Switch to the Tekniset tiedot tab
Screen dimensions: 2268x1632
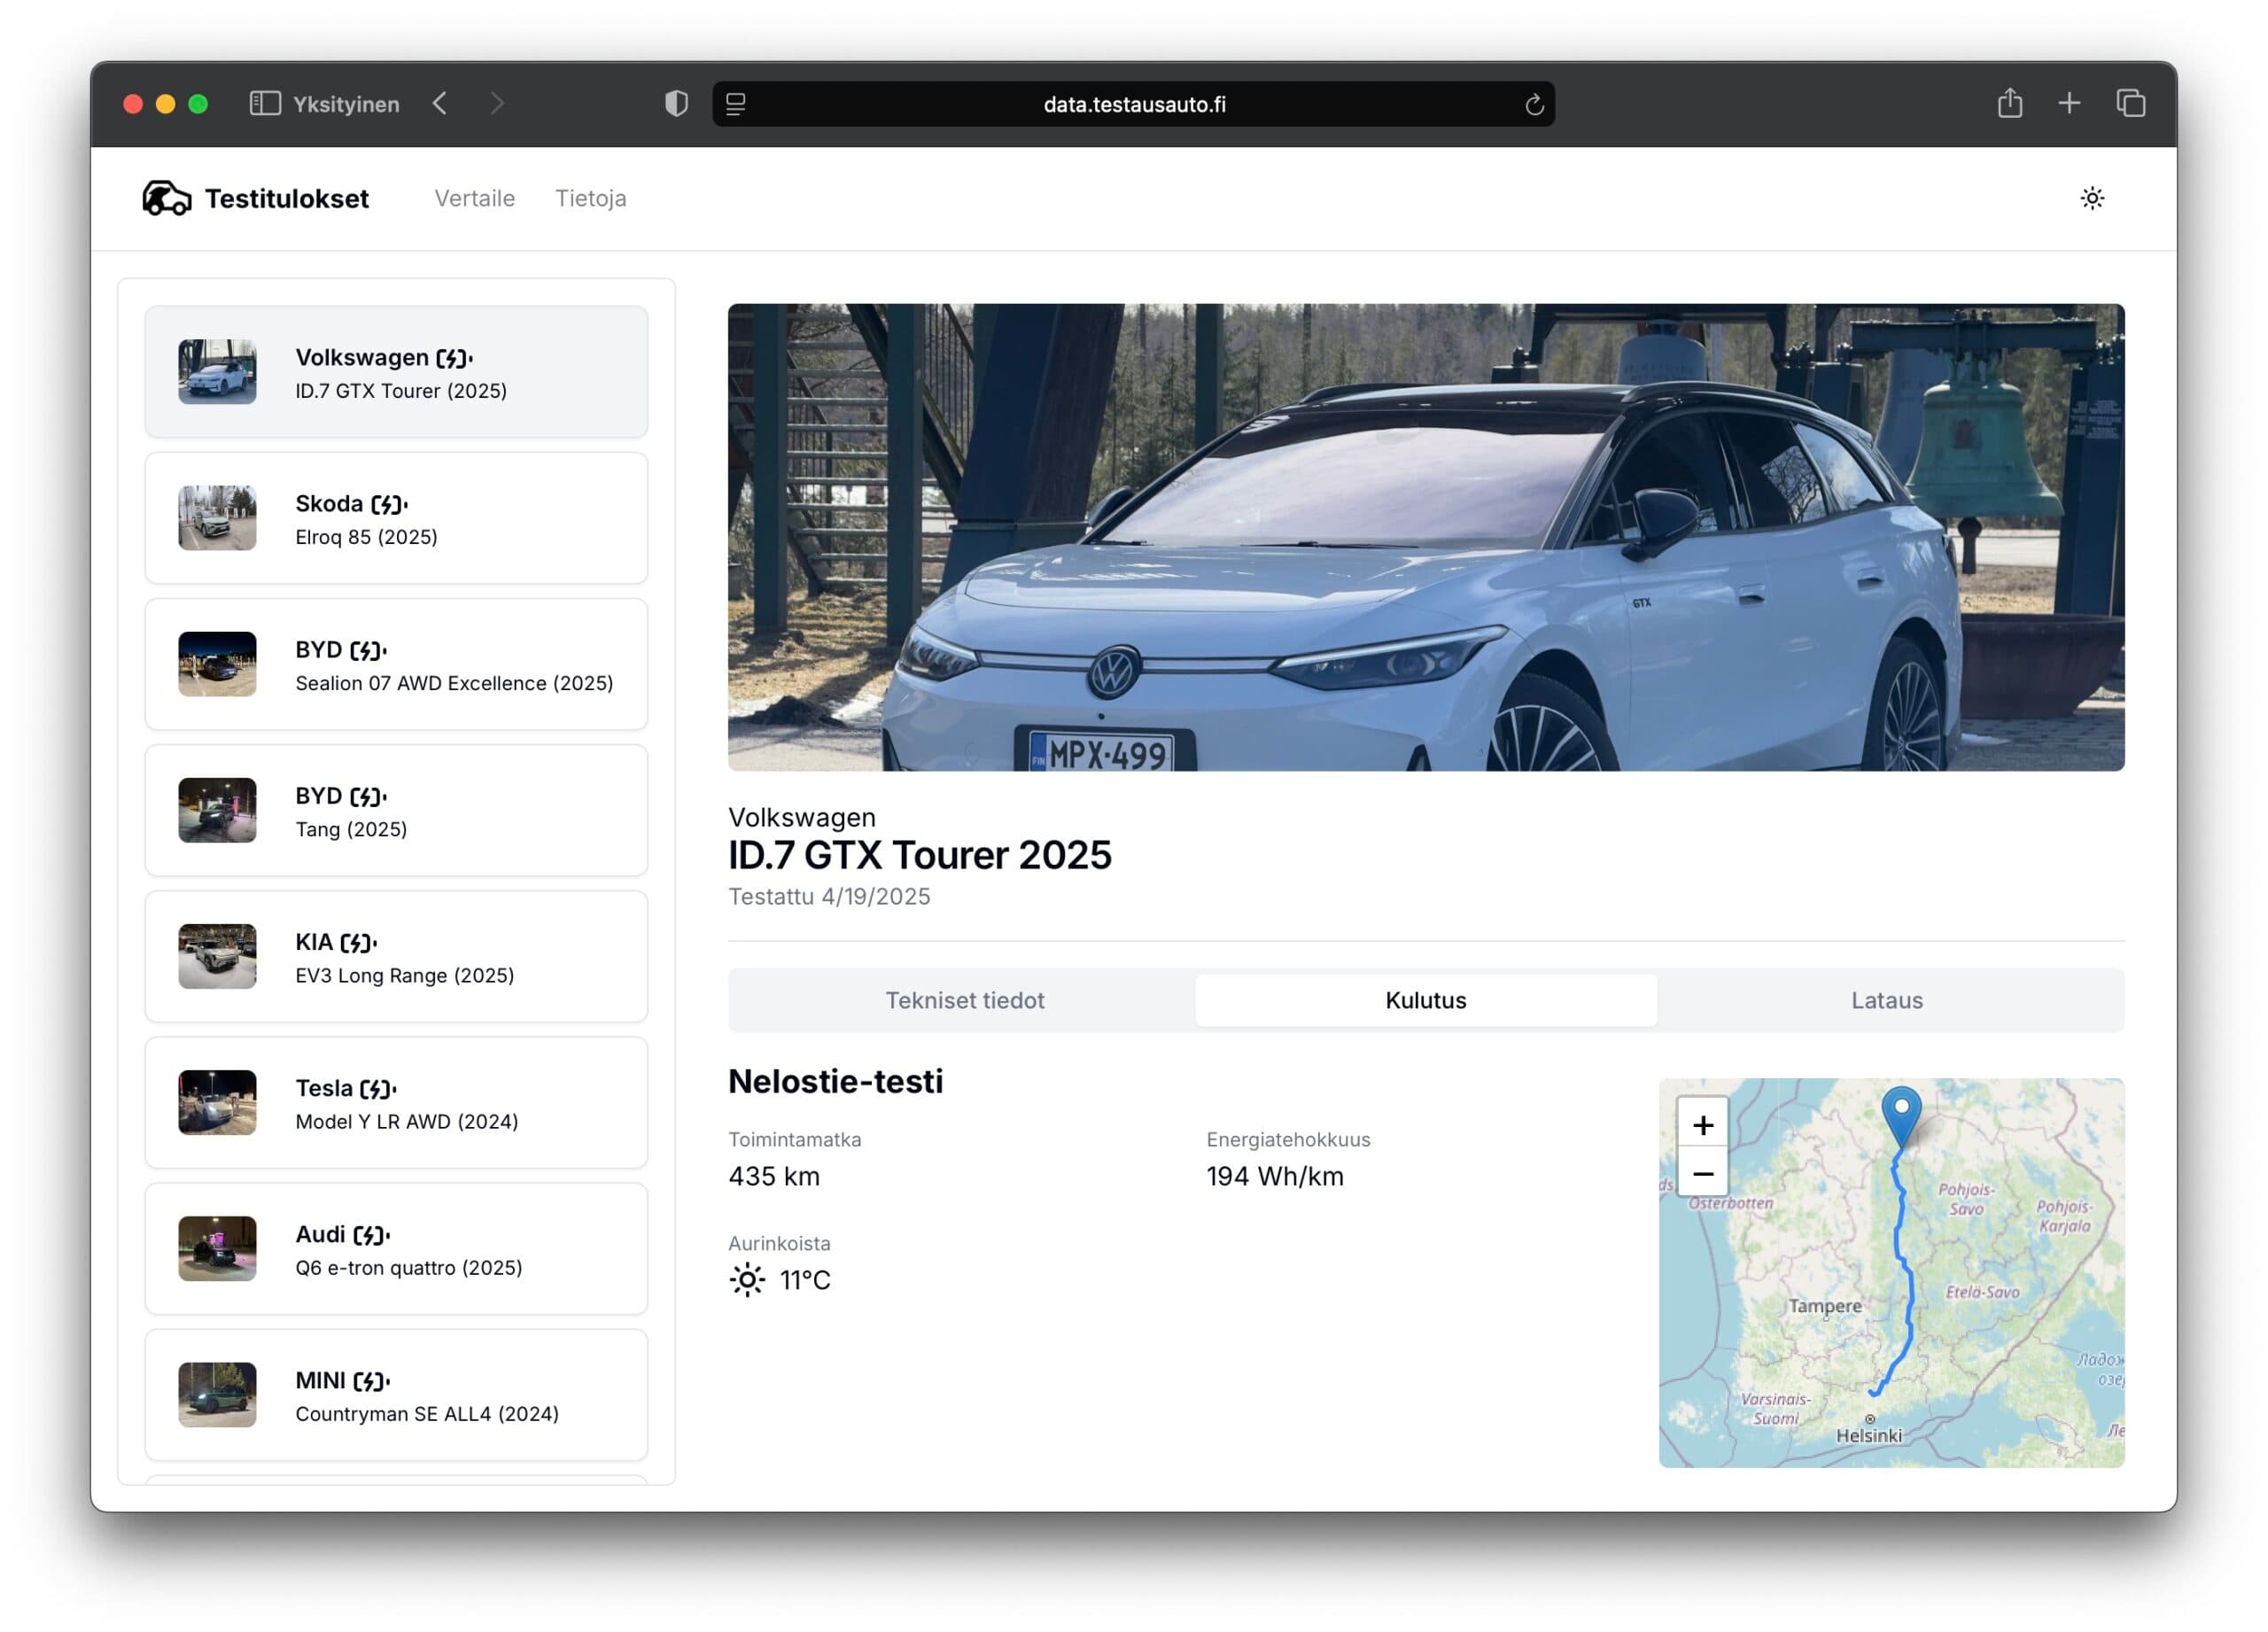[964, 1000]
